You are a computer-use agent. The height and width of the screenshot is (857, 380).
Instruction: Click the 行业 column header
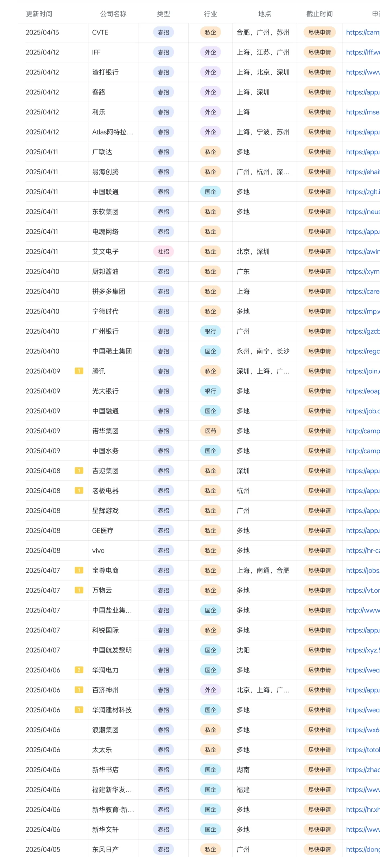(210, 14)
